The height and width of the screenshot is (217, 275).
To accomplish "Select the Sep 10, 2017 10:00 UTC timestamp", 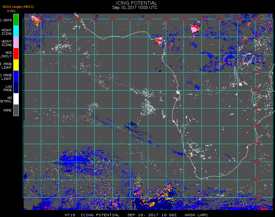I will pos(135,8).
